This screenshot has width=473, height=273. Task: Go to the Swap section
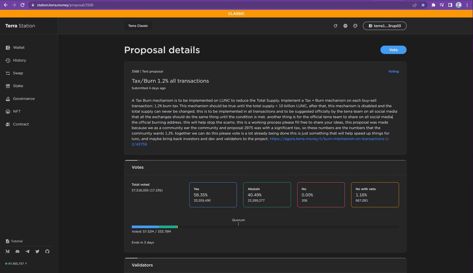pos(15,73)
